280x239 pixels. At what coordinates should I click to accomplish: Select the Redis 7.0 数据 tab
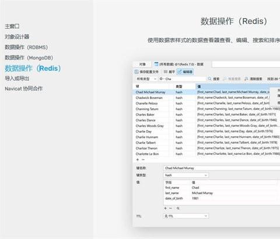pos(179,64)
